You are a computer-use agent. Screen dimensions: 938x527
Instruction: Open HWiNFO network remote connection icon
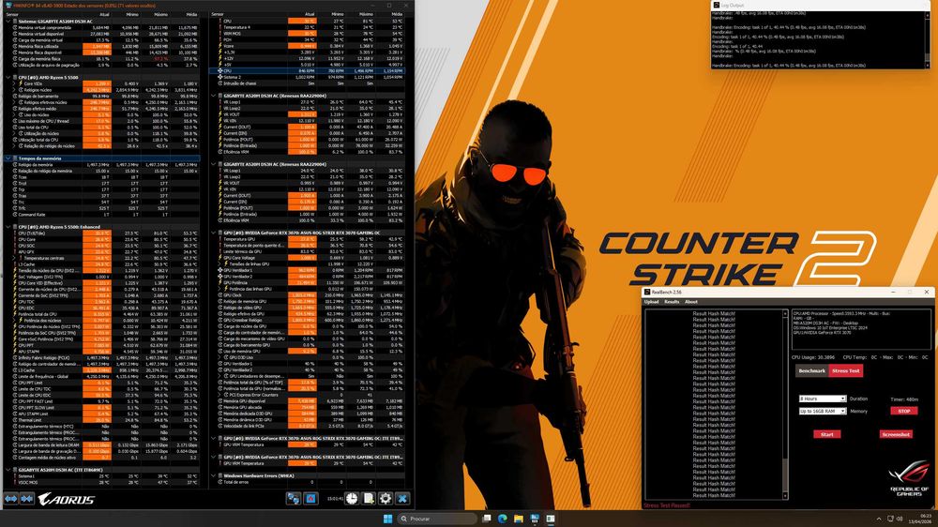[293, 498]
